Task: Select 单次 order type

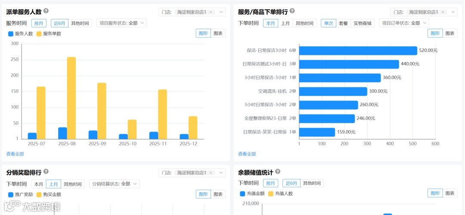Action: point(329,23)
